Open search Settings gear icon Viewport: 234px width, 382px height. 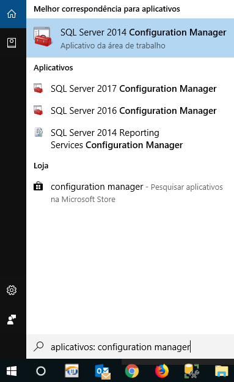click(12, 290)
